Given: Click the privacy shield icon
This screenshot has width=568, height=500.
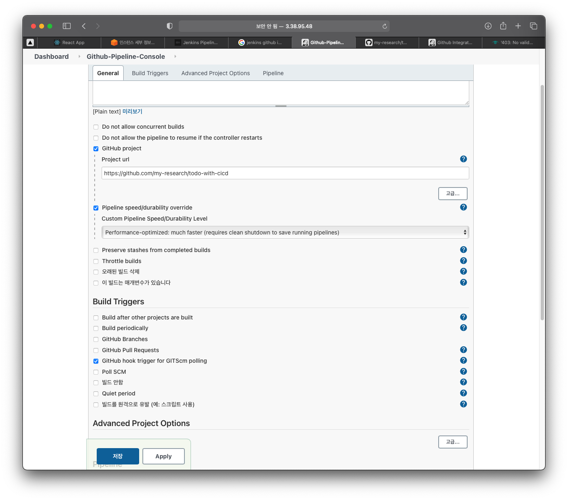Looking at the screenshot, I should [x=170, y=26].
